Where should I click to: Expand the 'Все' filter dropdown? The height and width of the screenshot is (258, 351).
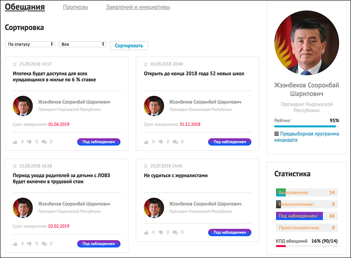click(x=82, y=44)
